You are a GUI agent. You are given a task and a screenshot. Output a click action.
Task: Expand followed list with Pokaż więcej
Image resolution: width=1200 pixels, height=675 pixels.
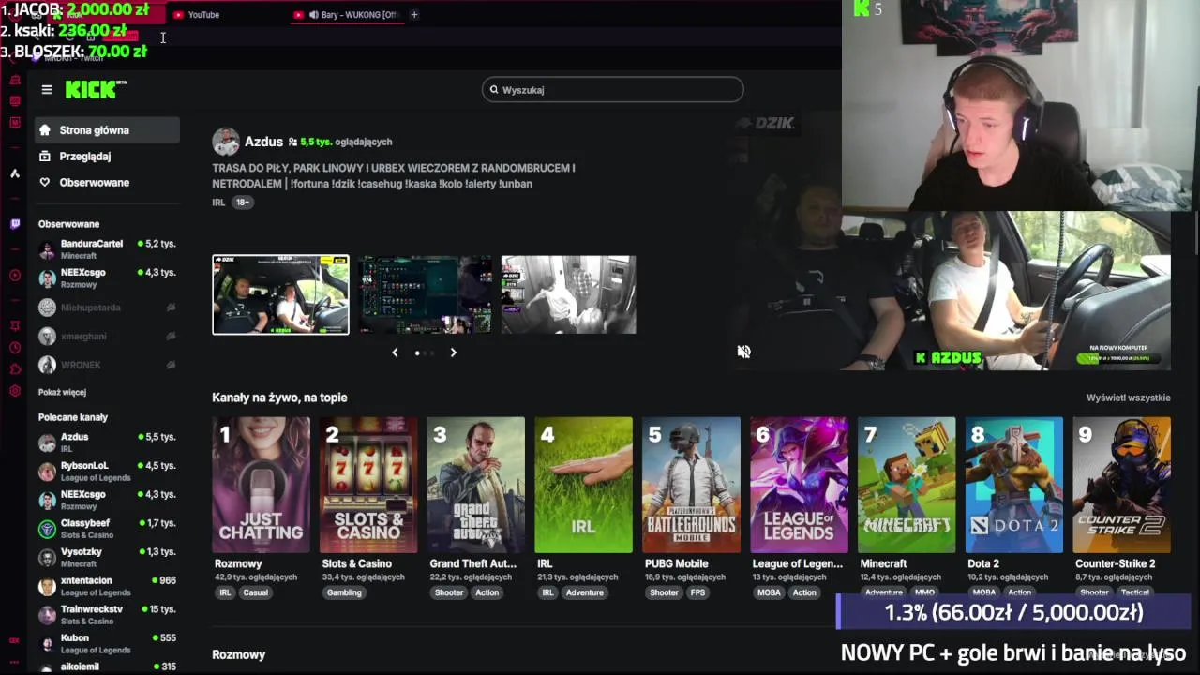click(x=62, y=392)
